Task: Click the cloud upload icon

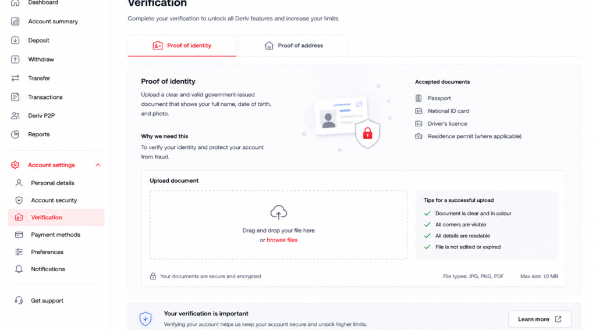Action: click(279, 212)
